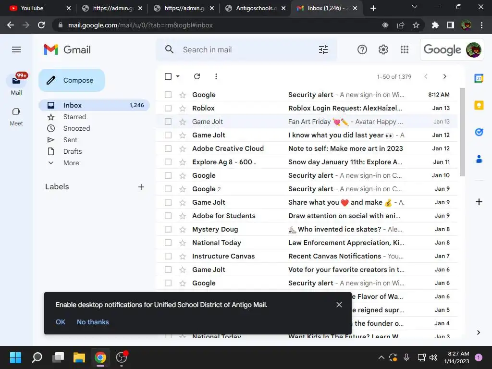Open File Explorer from taskbar
This screenshot has width=492, height=369.
tap(79, 357)
